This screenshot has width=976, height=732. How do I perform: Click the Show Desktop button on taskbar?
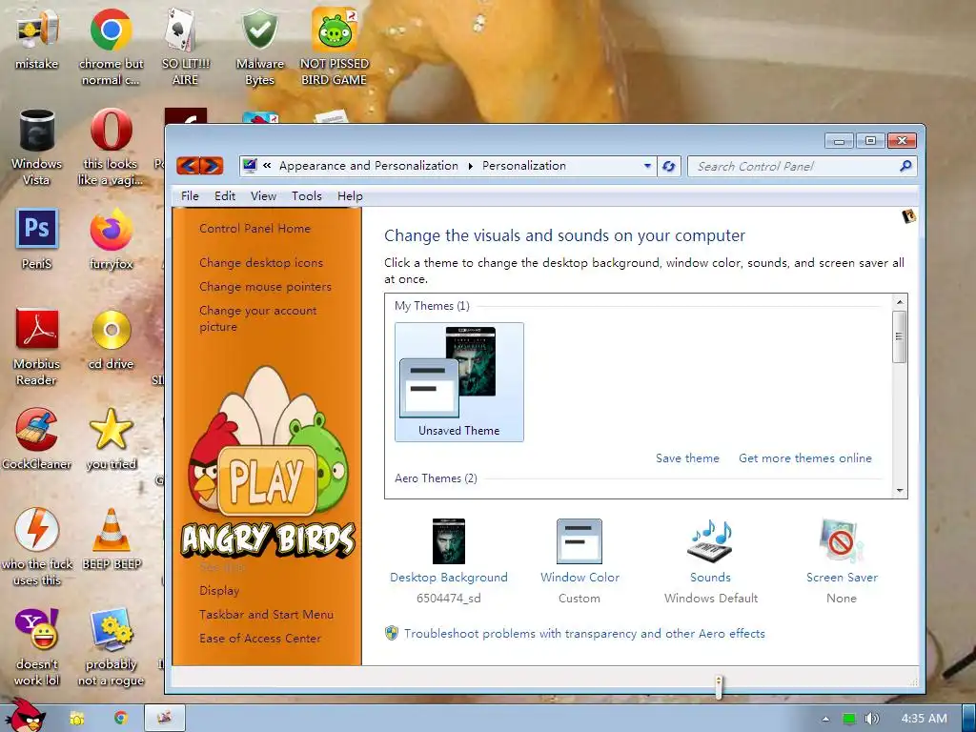tap(968, 718)
